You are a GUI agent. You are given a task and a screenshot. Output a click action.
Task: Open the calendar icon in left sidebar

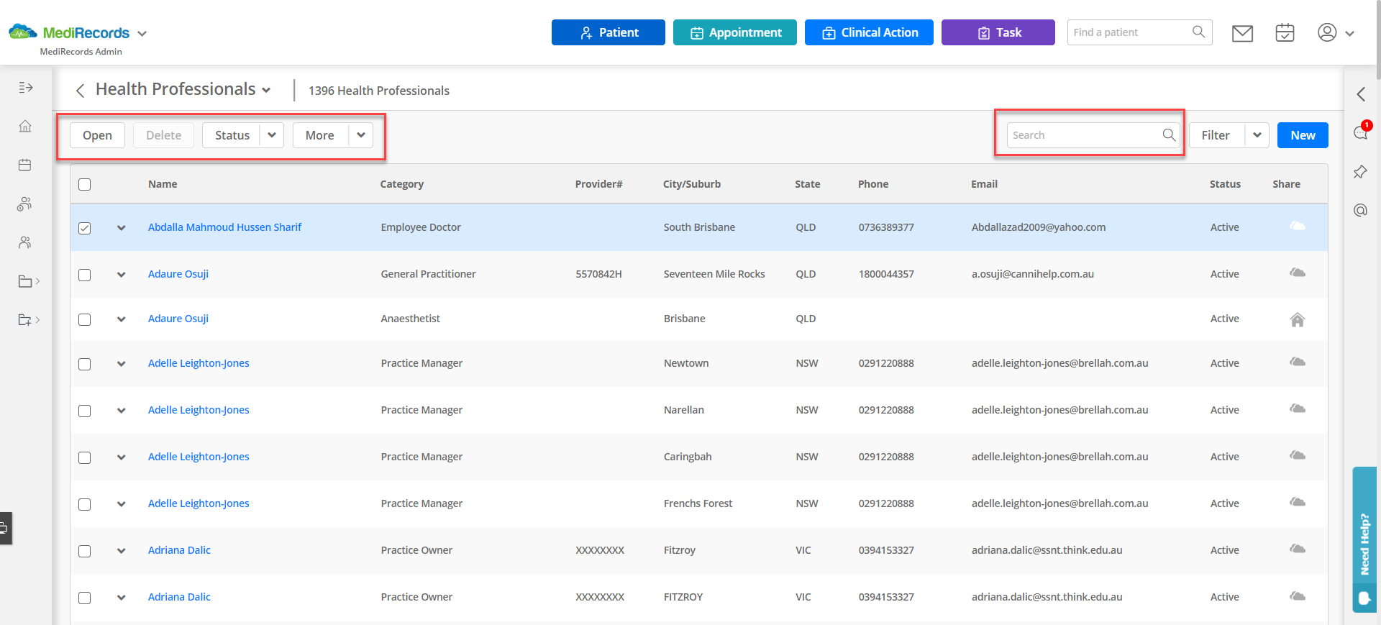pyautogui.click(x=25, y=165)
